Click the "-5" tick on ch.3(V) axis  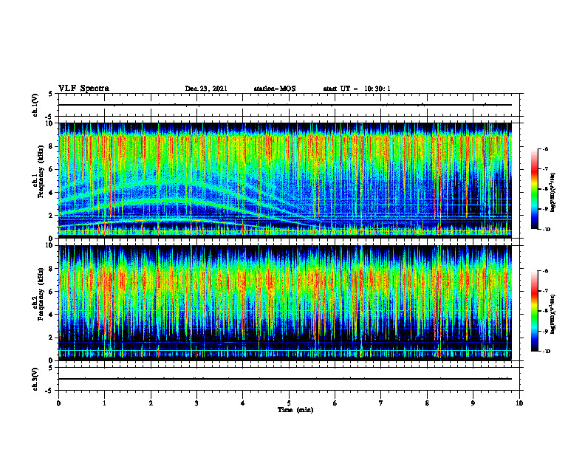tap(49, 391)
